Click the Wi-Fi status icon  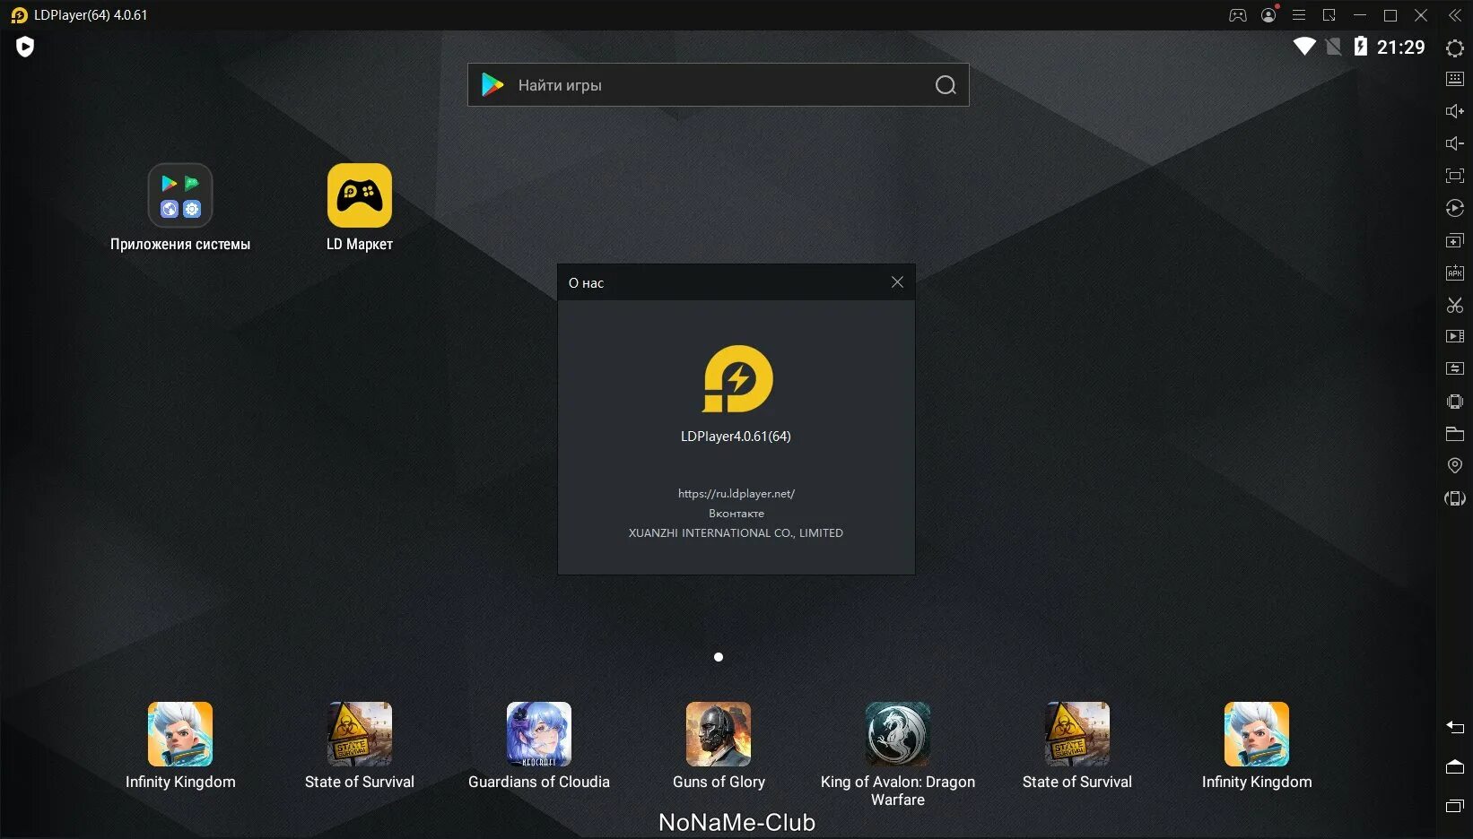(x=1304, y=47)
